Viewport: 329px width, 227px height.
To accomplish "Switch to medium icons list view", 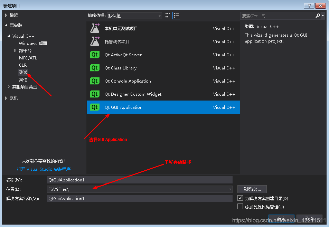I will (176, 16).
